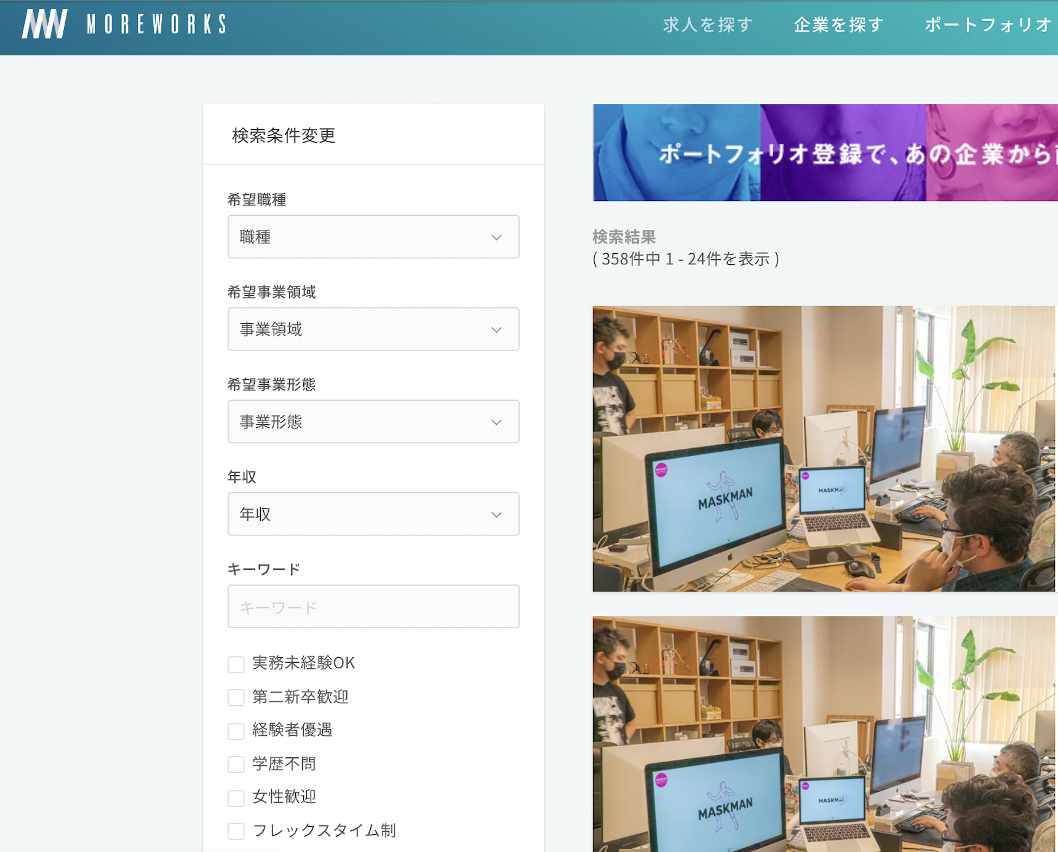Screen dimensions: 1058x852
Task: Click the 希望職種 label
Action: click(257, 200)
